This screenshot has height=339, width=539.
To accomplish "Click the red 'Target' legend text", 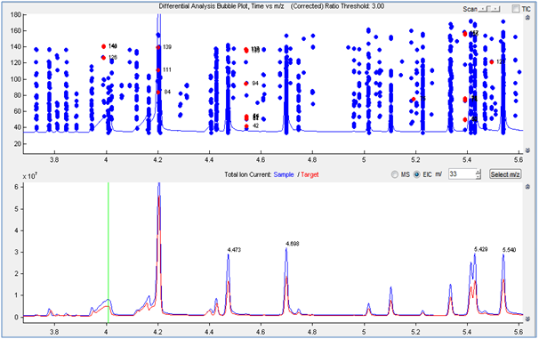I will [x=310, y=174].
